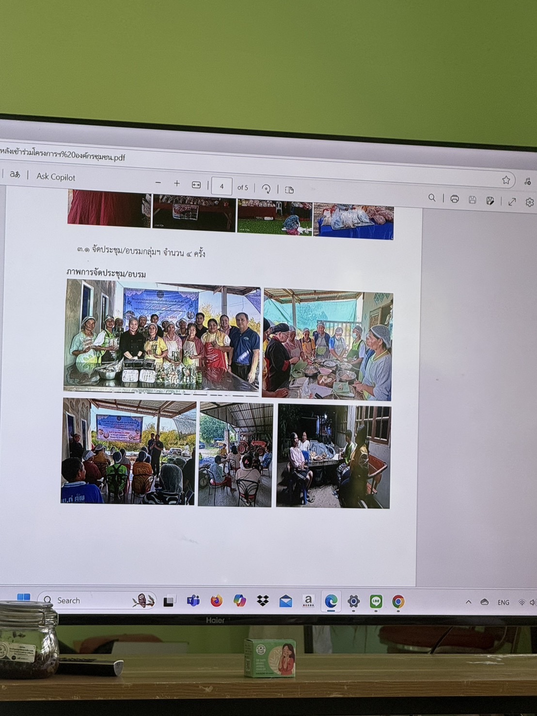
Task: Toggle the page view layout icon
Action: (289, 190)
